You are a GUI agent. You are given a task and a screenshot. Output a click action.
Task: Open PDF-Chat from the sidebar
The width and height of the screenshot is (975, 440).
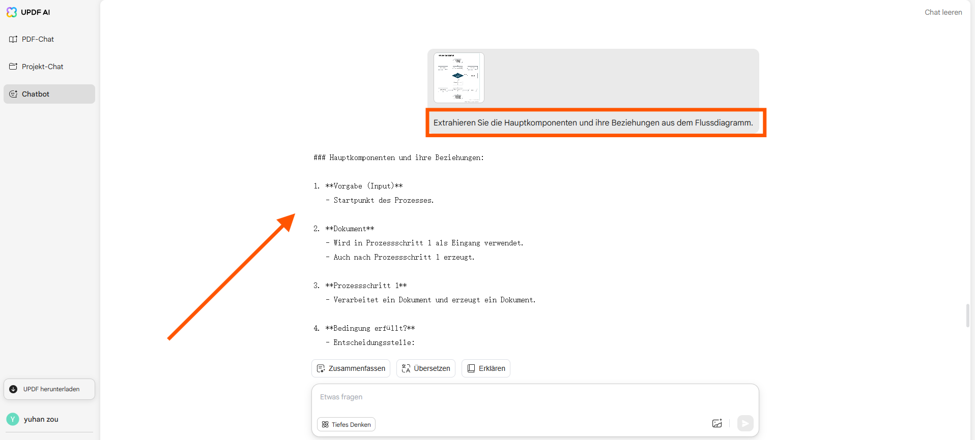(49, 39)
